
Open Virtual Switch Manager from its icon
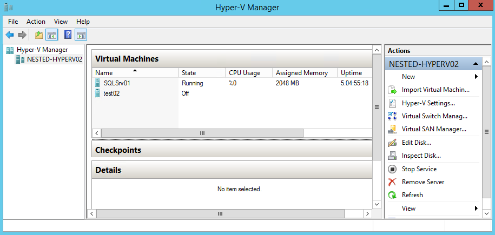click(x=392, y=116)
